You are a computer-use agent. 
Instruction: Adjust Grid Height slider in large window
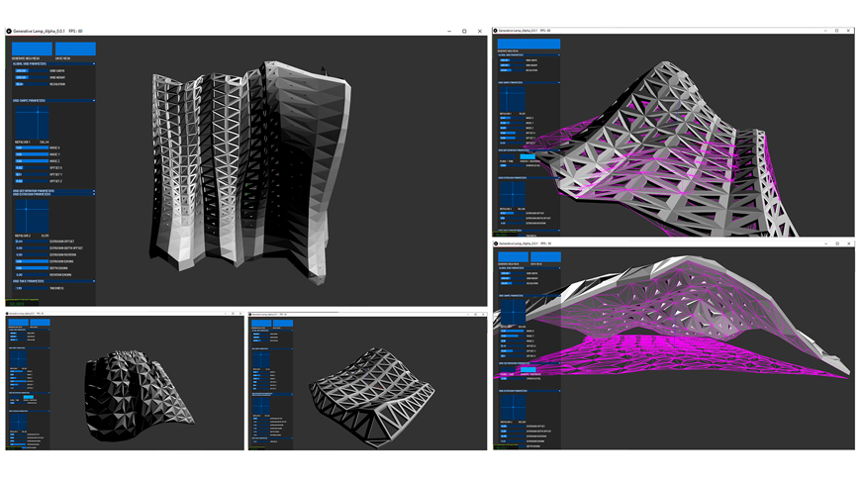(x=32, y=77)
